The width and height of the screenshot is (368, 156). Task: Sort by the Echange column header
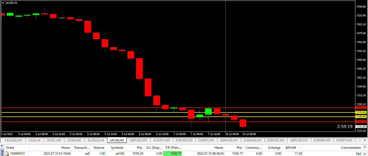[x=272, y=148]
